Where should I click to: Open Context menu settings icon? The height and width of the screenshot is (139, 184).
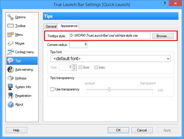11,52
